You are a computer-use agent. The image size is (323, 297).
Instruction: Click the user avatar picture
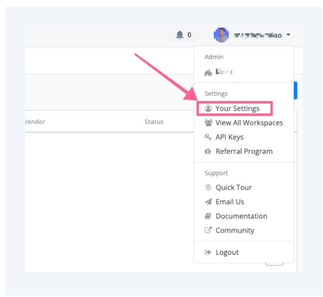(221, 35)
